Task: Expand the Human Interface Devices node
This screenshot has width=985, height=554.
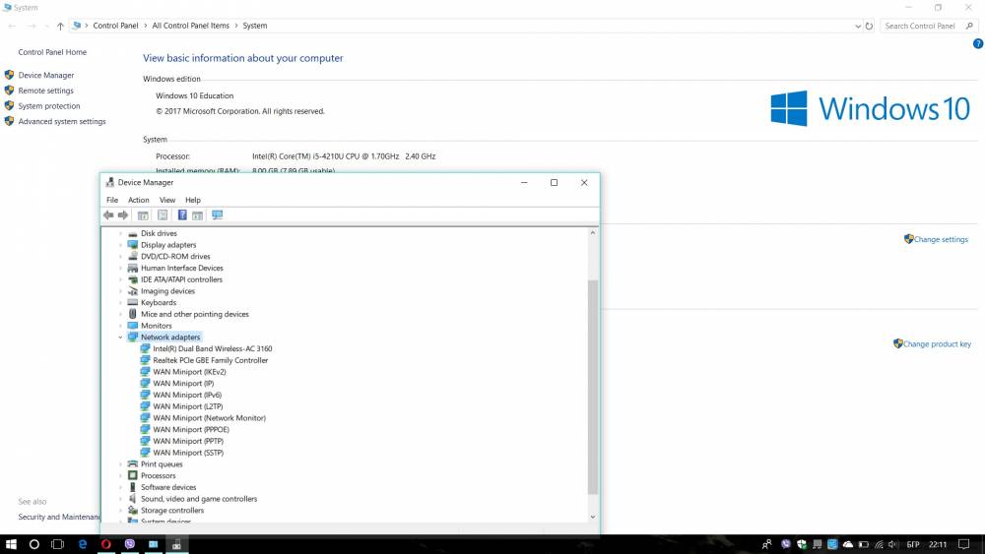Action: [x=120, y=268]
